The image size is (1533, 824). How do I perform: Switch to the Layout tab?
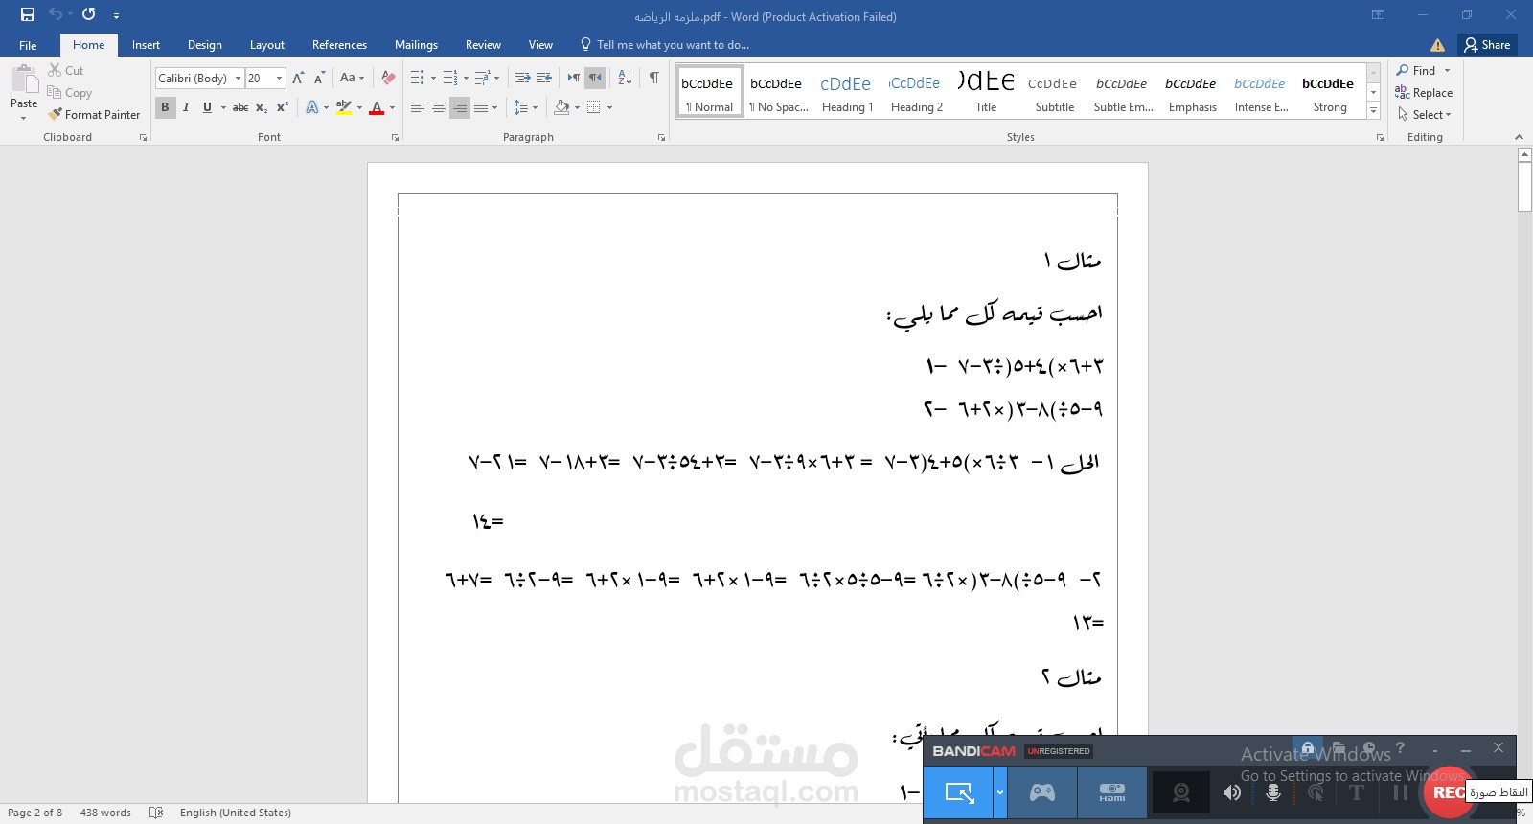coord(266,45)
